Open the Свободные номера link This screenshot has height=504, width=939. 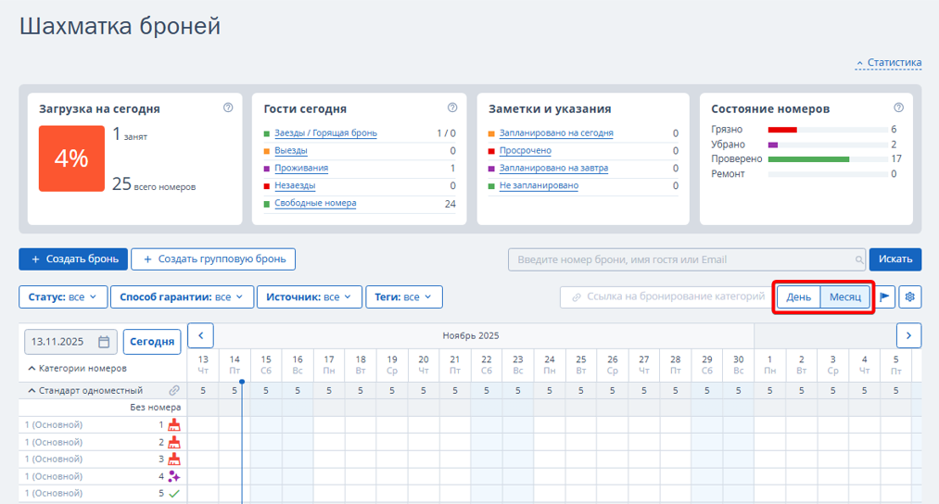pyautogui.click(x=315, y=204)
